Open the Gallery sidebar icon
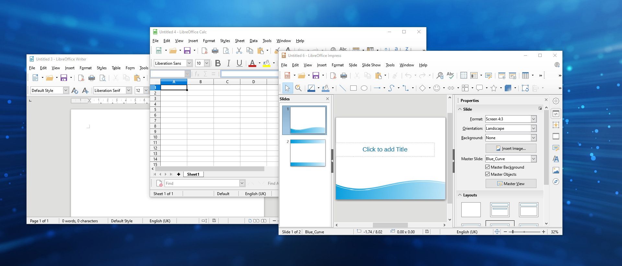 [x=556, y=170]
